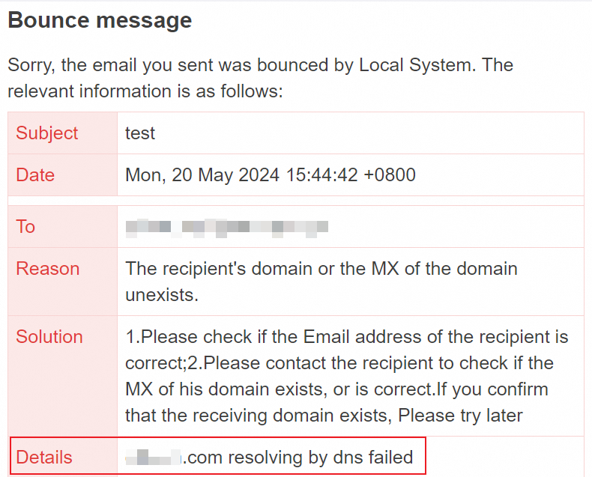Click the blurred domain name in Details
Viewport: 592px width, 477px height.
pyautogui.click(x=154, y=457)
